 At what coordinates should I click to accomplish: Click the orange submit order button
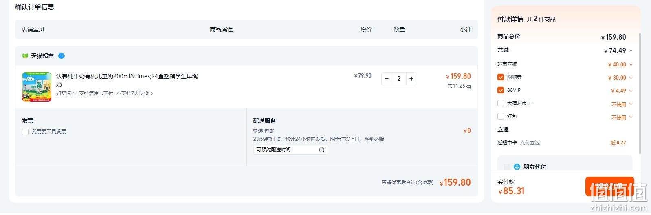point(609,186)
